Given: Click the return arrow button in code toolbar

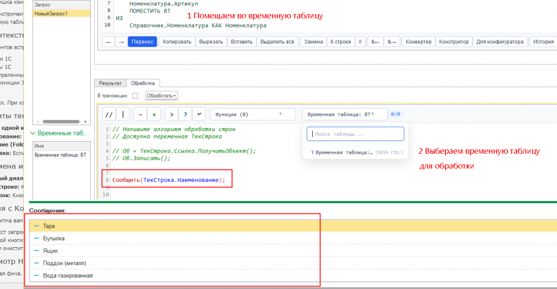Looking at the screenshot, I should click(x=199, y=115).
